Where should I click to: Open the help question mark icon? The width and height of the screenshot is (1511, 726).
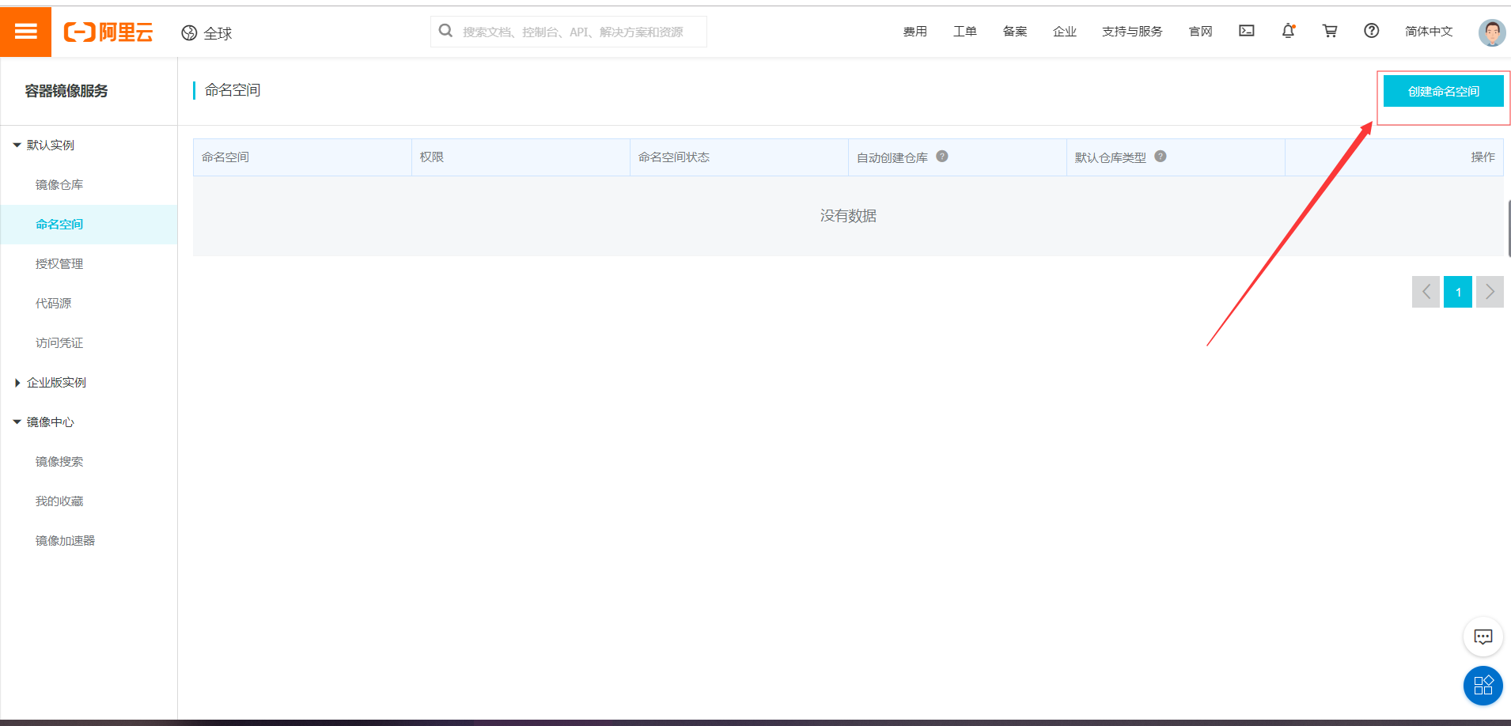[x=1371, y=31]
